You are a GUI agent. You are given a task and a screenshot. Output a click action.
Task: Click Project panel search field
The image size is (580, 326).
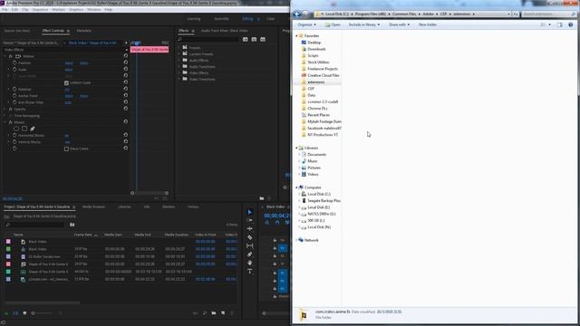point(35,225)
